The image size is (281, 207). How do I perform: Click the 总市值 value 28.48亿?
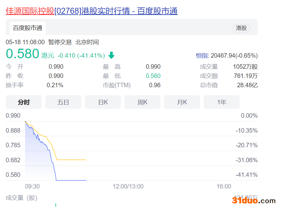click(x=247, y=85)
